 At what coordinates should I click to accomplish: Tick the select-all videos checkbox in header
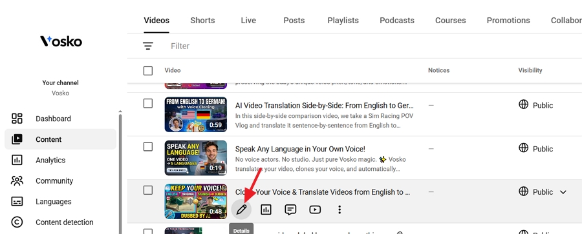coord(147,70)
